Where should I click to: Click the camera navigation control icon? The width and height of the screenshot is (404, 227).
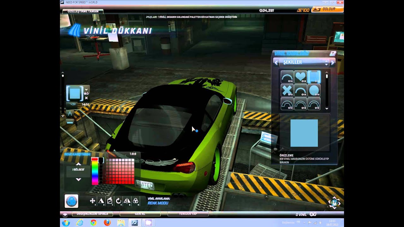pos(334,203)
